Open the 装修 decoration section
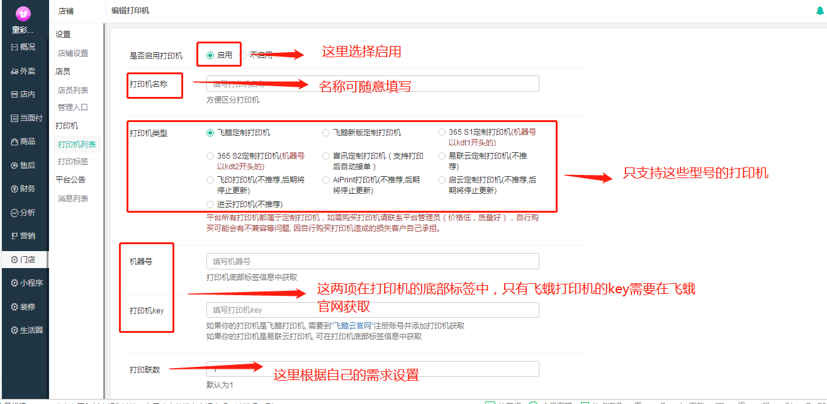Image resolution: width=827 pixels, height=404 pixels. 23,306
